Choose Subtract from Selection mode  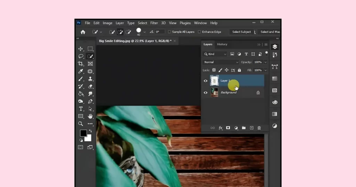128,32
